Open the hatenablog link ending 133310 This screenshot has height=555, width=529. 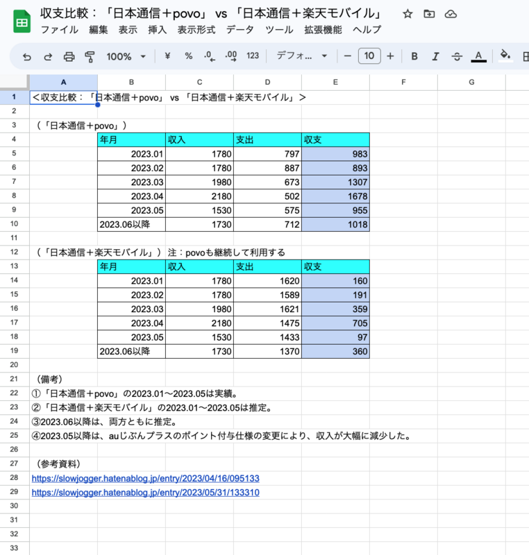coord(146,493)
